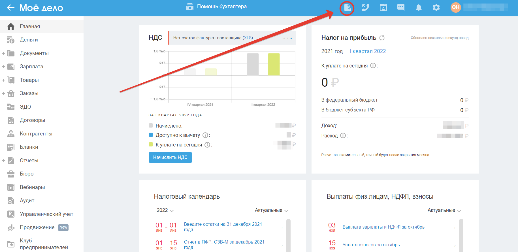Screen dimensions: 518x252
Task: Click the Моё дело logo
Action: [x=41, y=8]
